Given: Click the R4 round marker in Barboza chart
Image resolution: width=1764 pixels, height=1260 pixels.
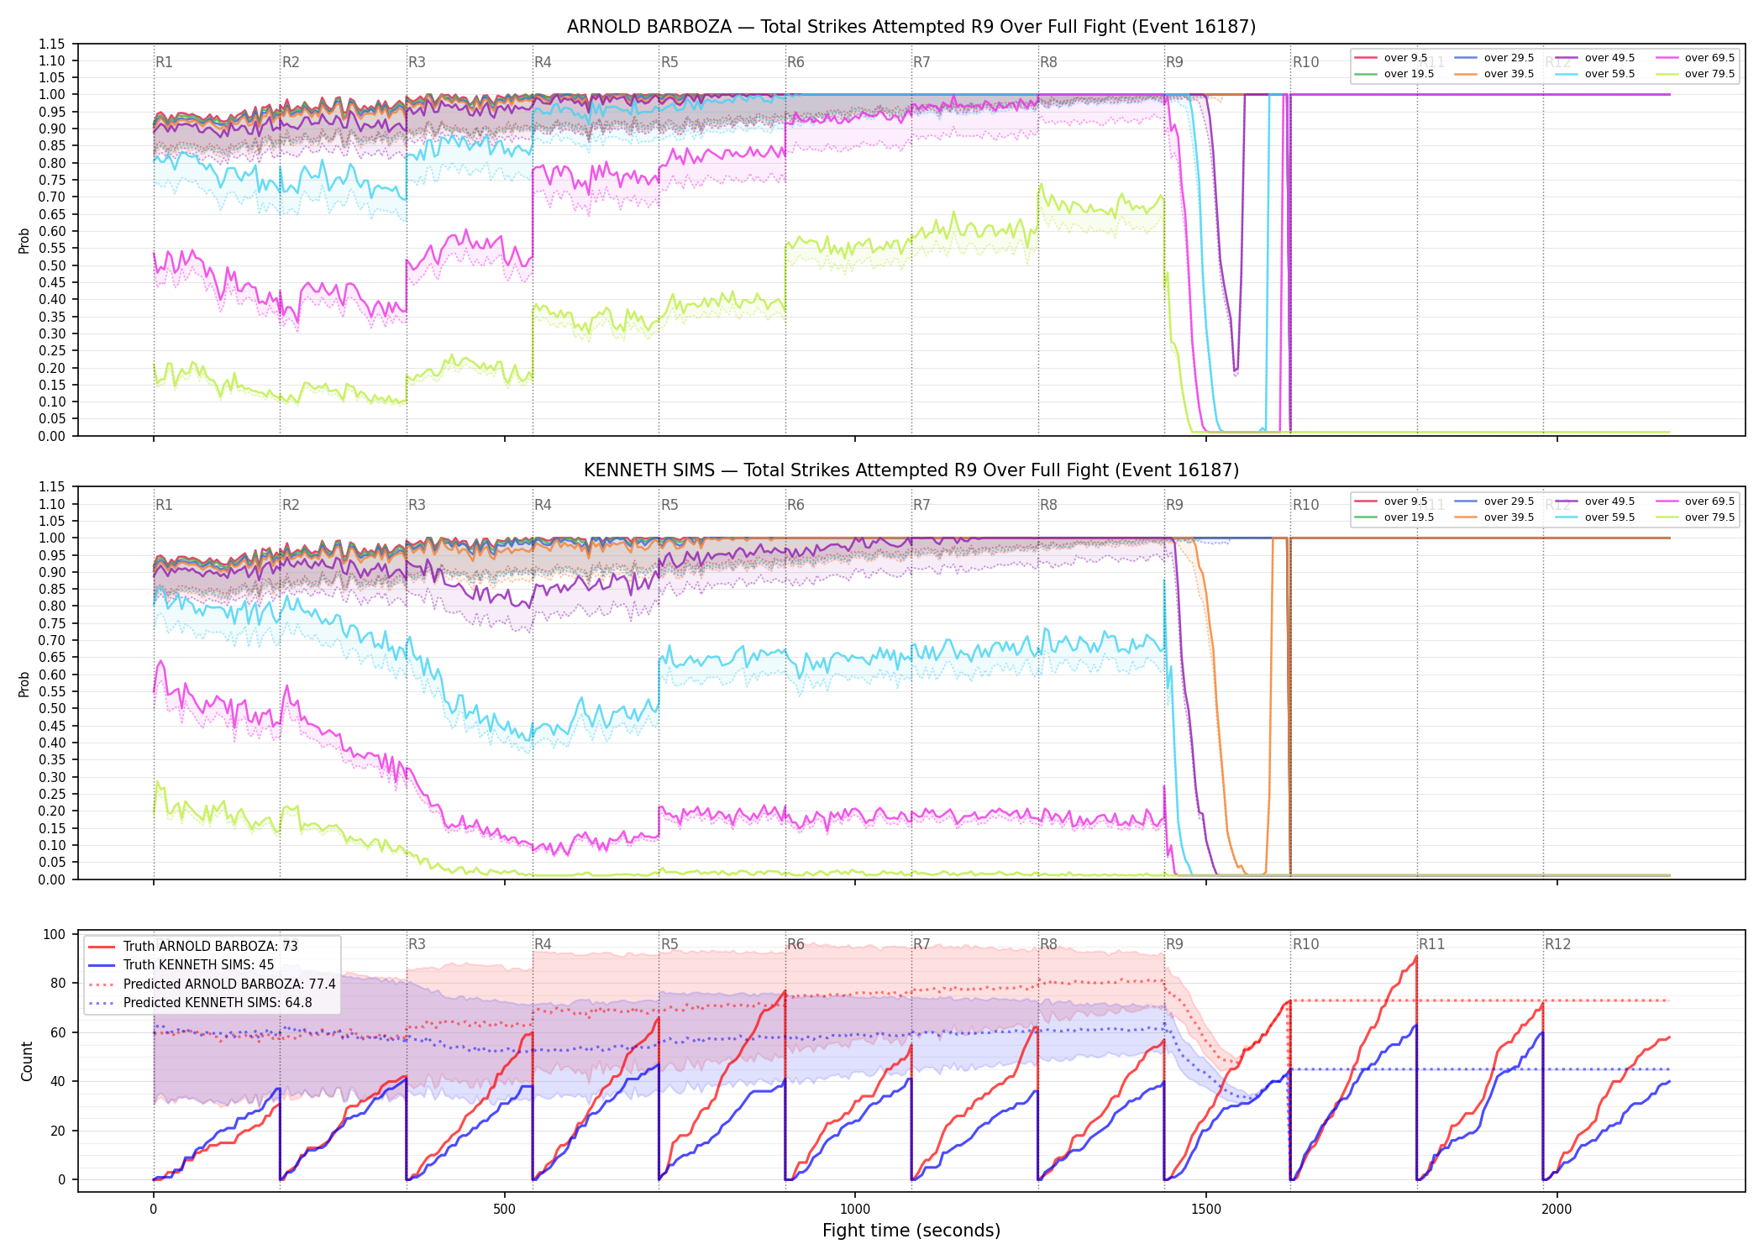Looking at the screenshot, I should (x=543, y=62).
